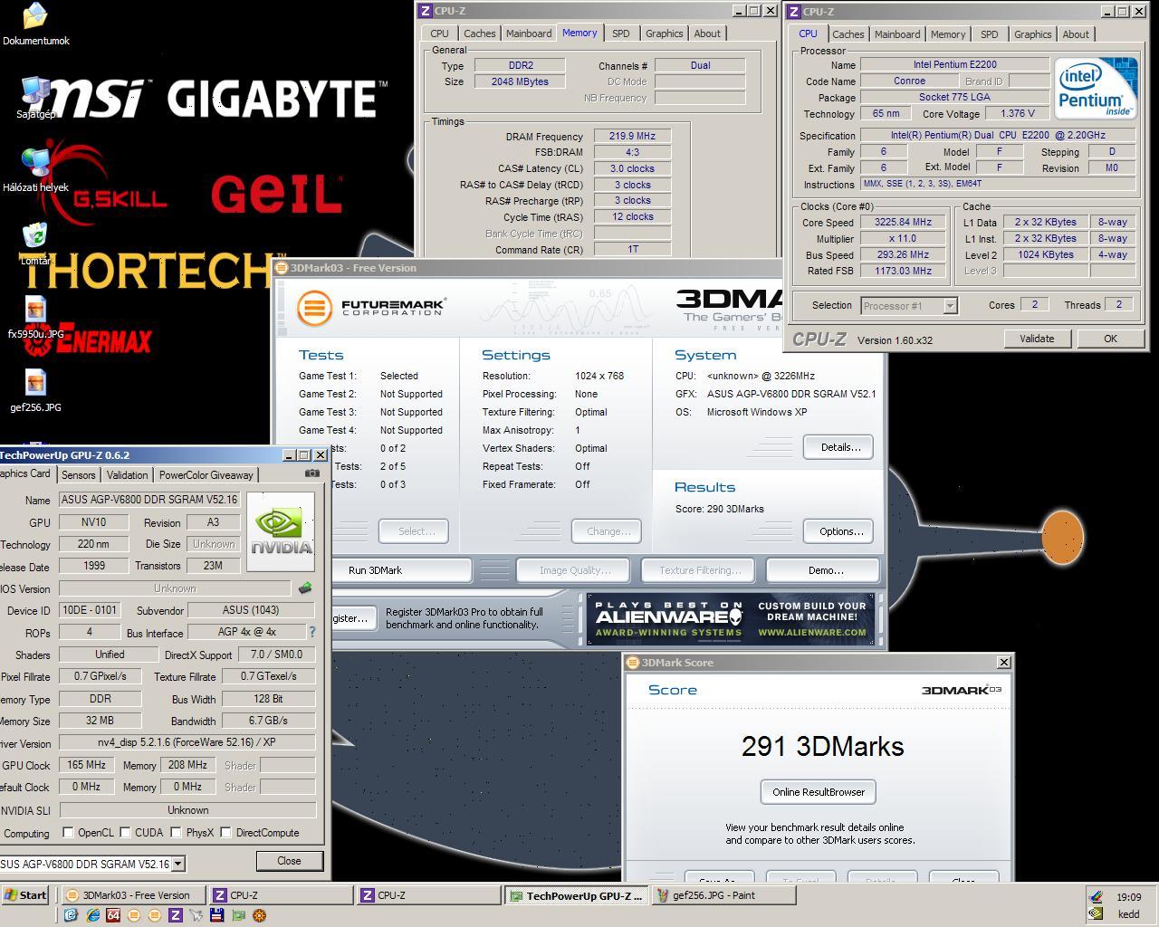Viewport: 1159px width, 927px height.
Task: Click the upper system tray icon
Action: (1097, 897)
